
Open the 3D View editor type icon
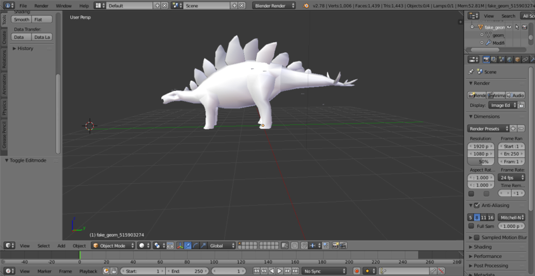tap(9, 246)
